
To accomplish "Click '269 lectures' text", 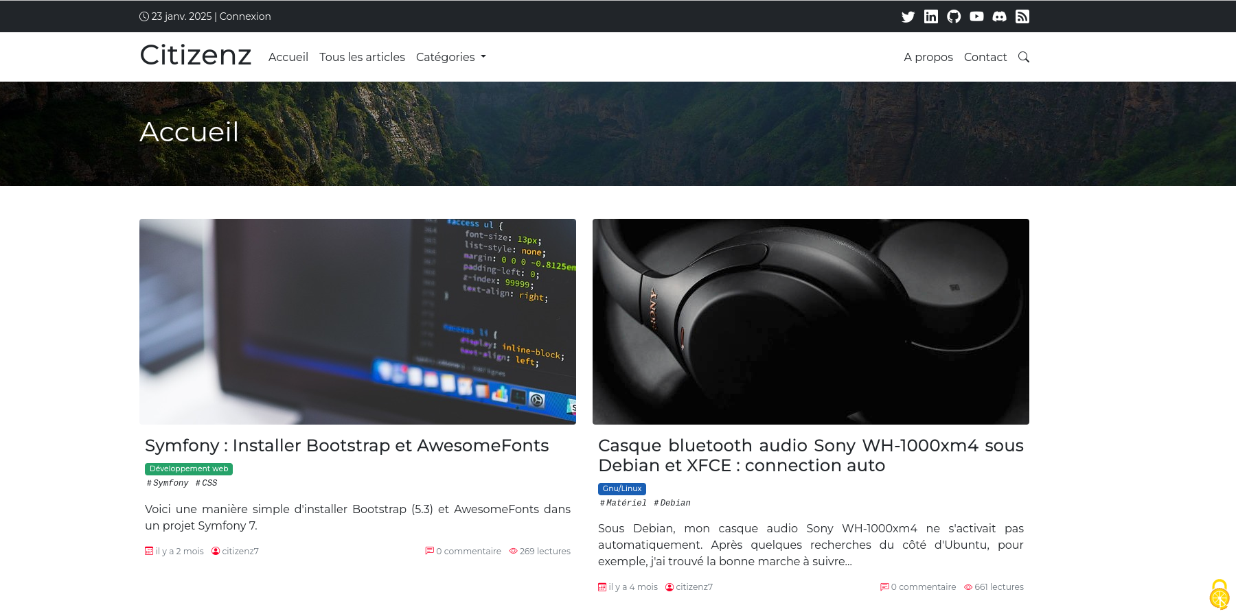I will 545,551.
